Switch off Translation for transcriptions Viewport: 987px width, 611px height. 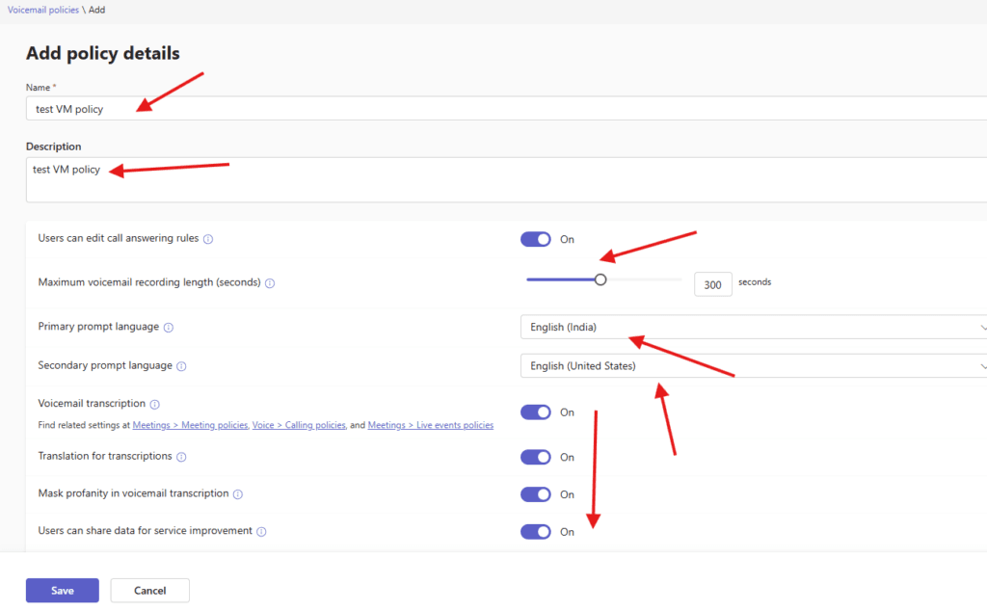click(x=536, y=457)
